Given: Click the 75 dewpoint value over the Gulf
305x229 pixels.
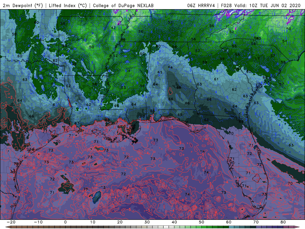Looking at the screenshot, I should [85, 189].
